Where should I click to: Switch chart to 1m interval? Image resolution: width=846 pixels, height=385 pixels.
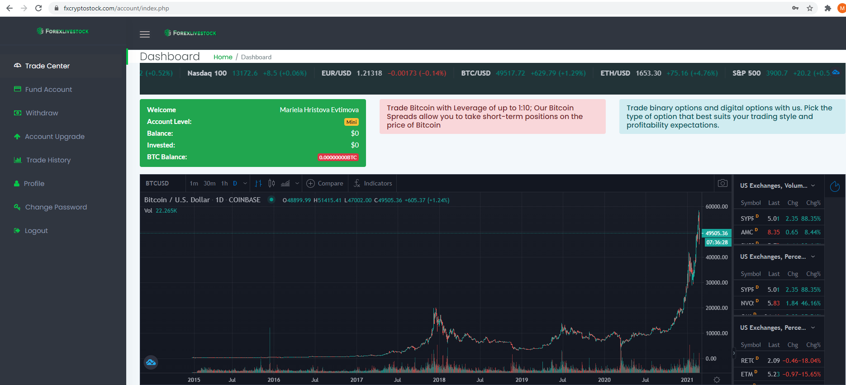click(194, 183)
